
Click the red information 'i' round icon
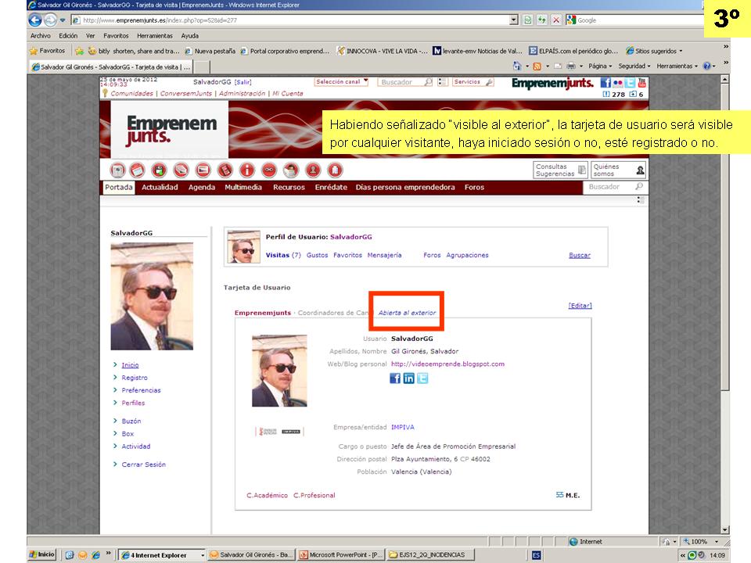tap(246, 170)
